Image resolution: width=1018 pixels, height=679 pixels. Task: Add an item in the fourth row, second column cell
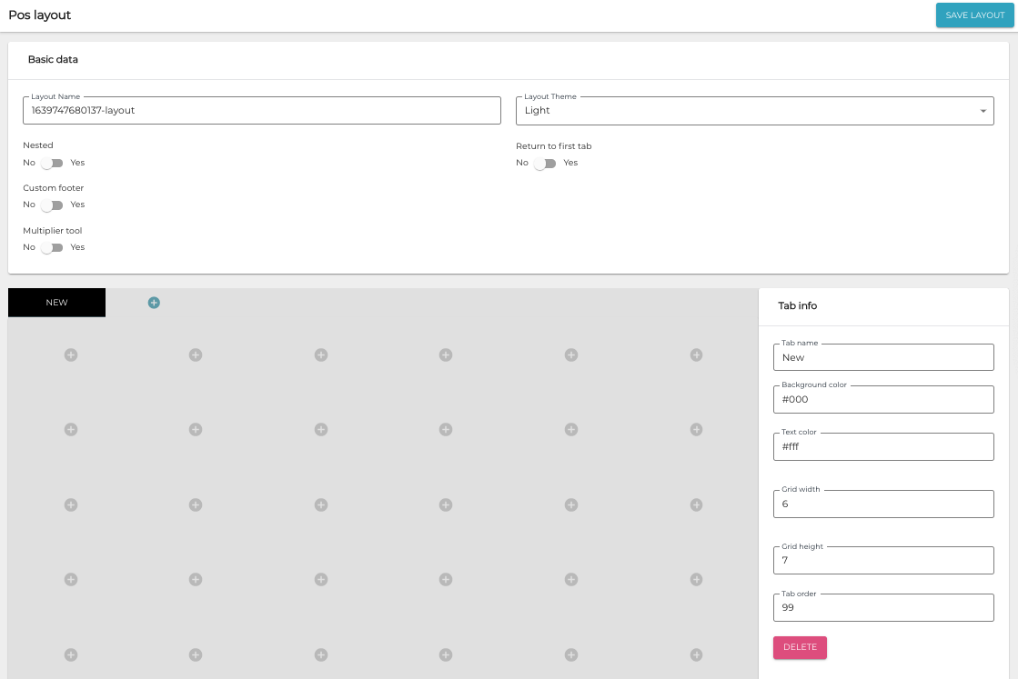coord(195,579)
